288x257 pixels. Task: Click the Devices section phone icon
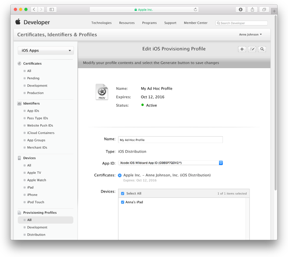point(19,158)
